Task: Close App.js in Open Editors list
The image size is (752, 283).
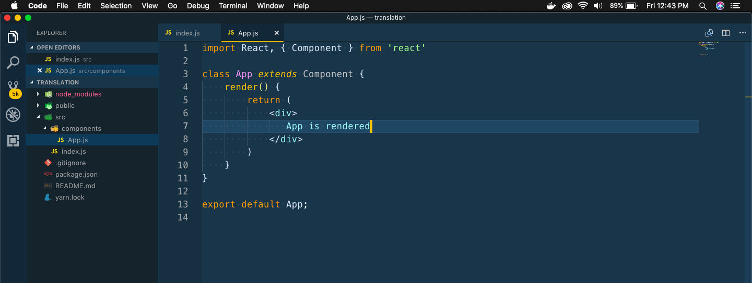Action: 40,71
